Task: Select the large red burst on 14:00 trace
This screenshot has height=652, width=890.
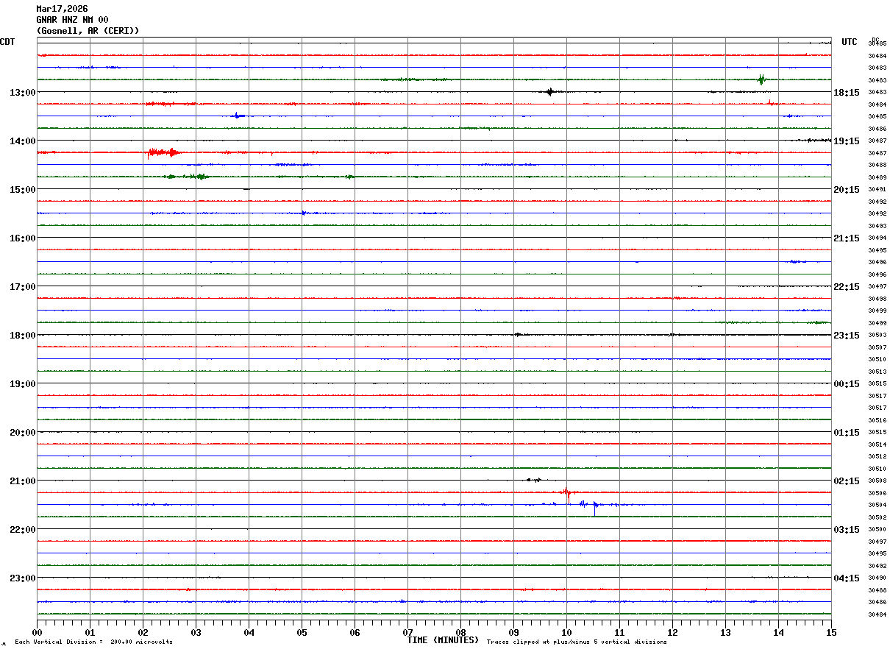Action: 163,152
